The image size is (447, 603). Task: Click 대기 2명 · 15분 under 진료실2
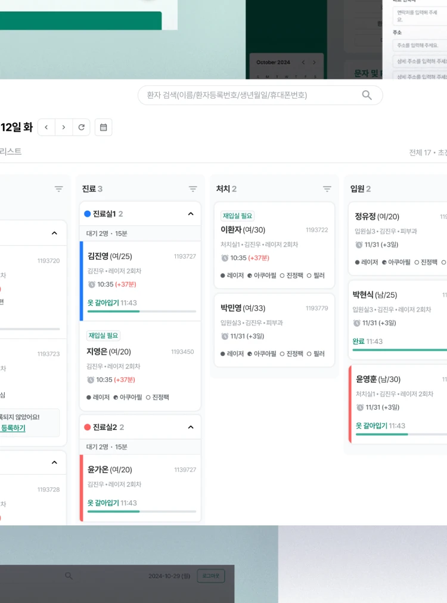(x=107, y=447)
